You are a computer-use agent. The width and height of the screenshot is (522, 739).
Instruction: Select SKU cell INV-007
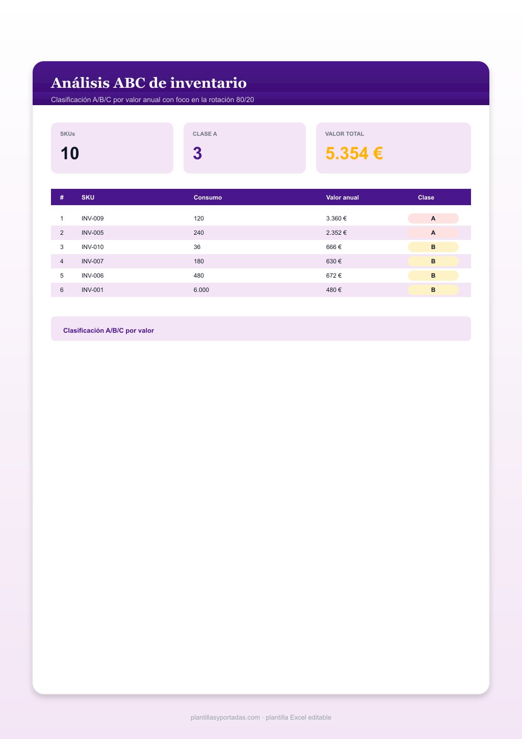(x=92, y=261)
